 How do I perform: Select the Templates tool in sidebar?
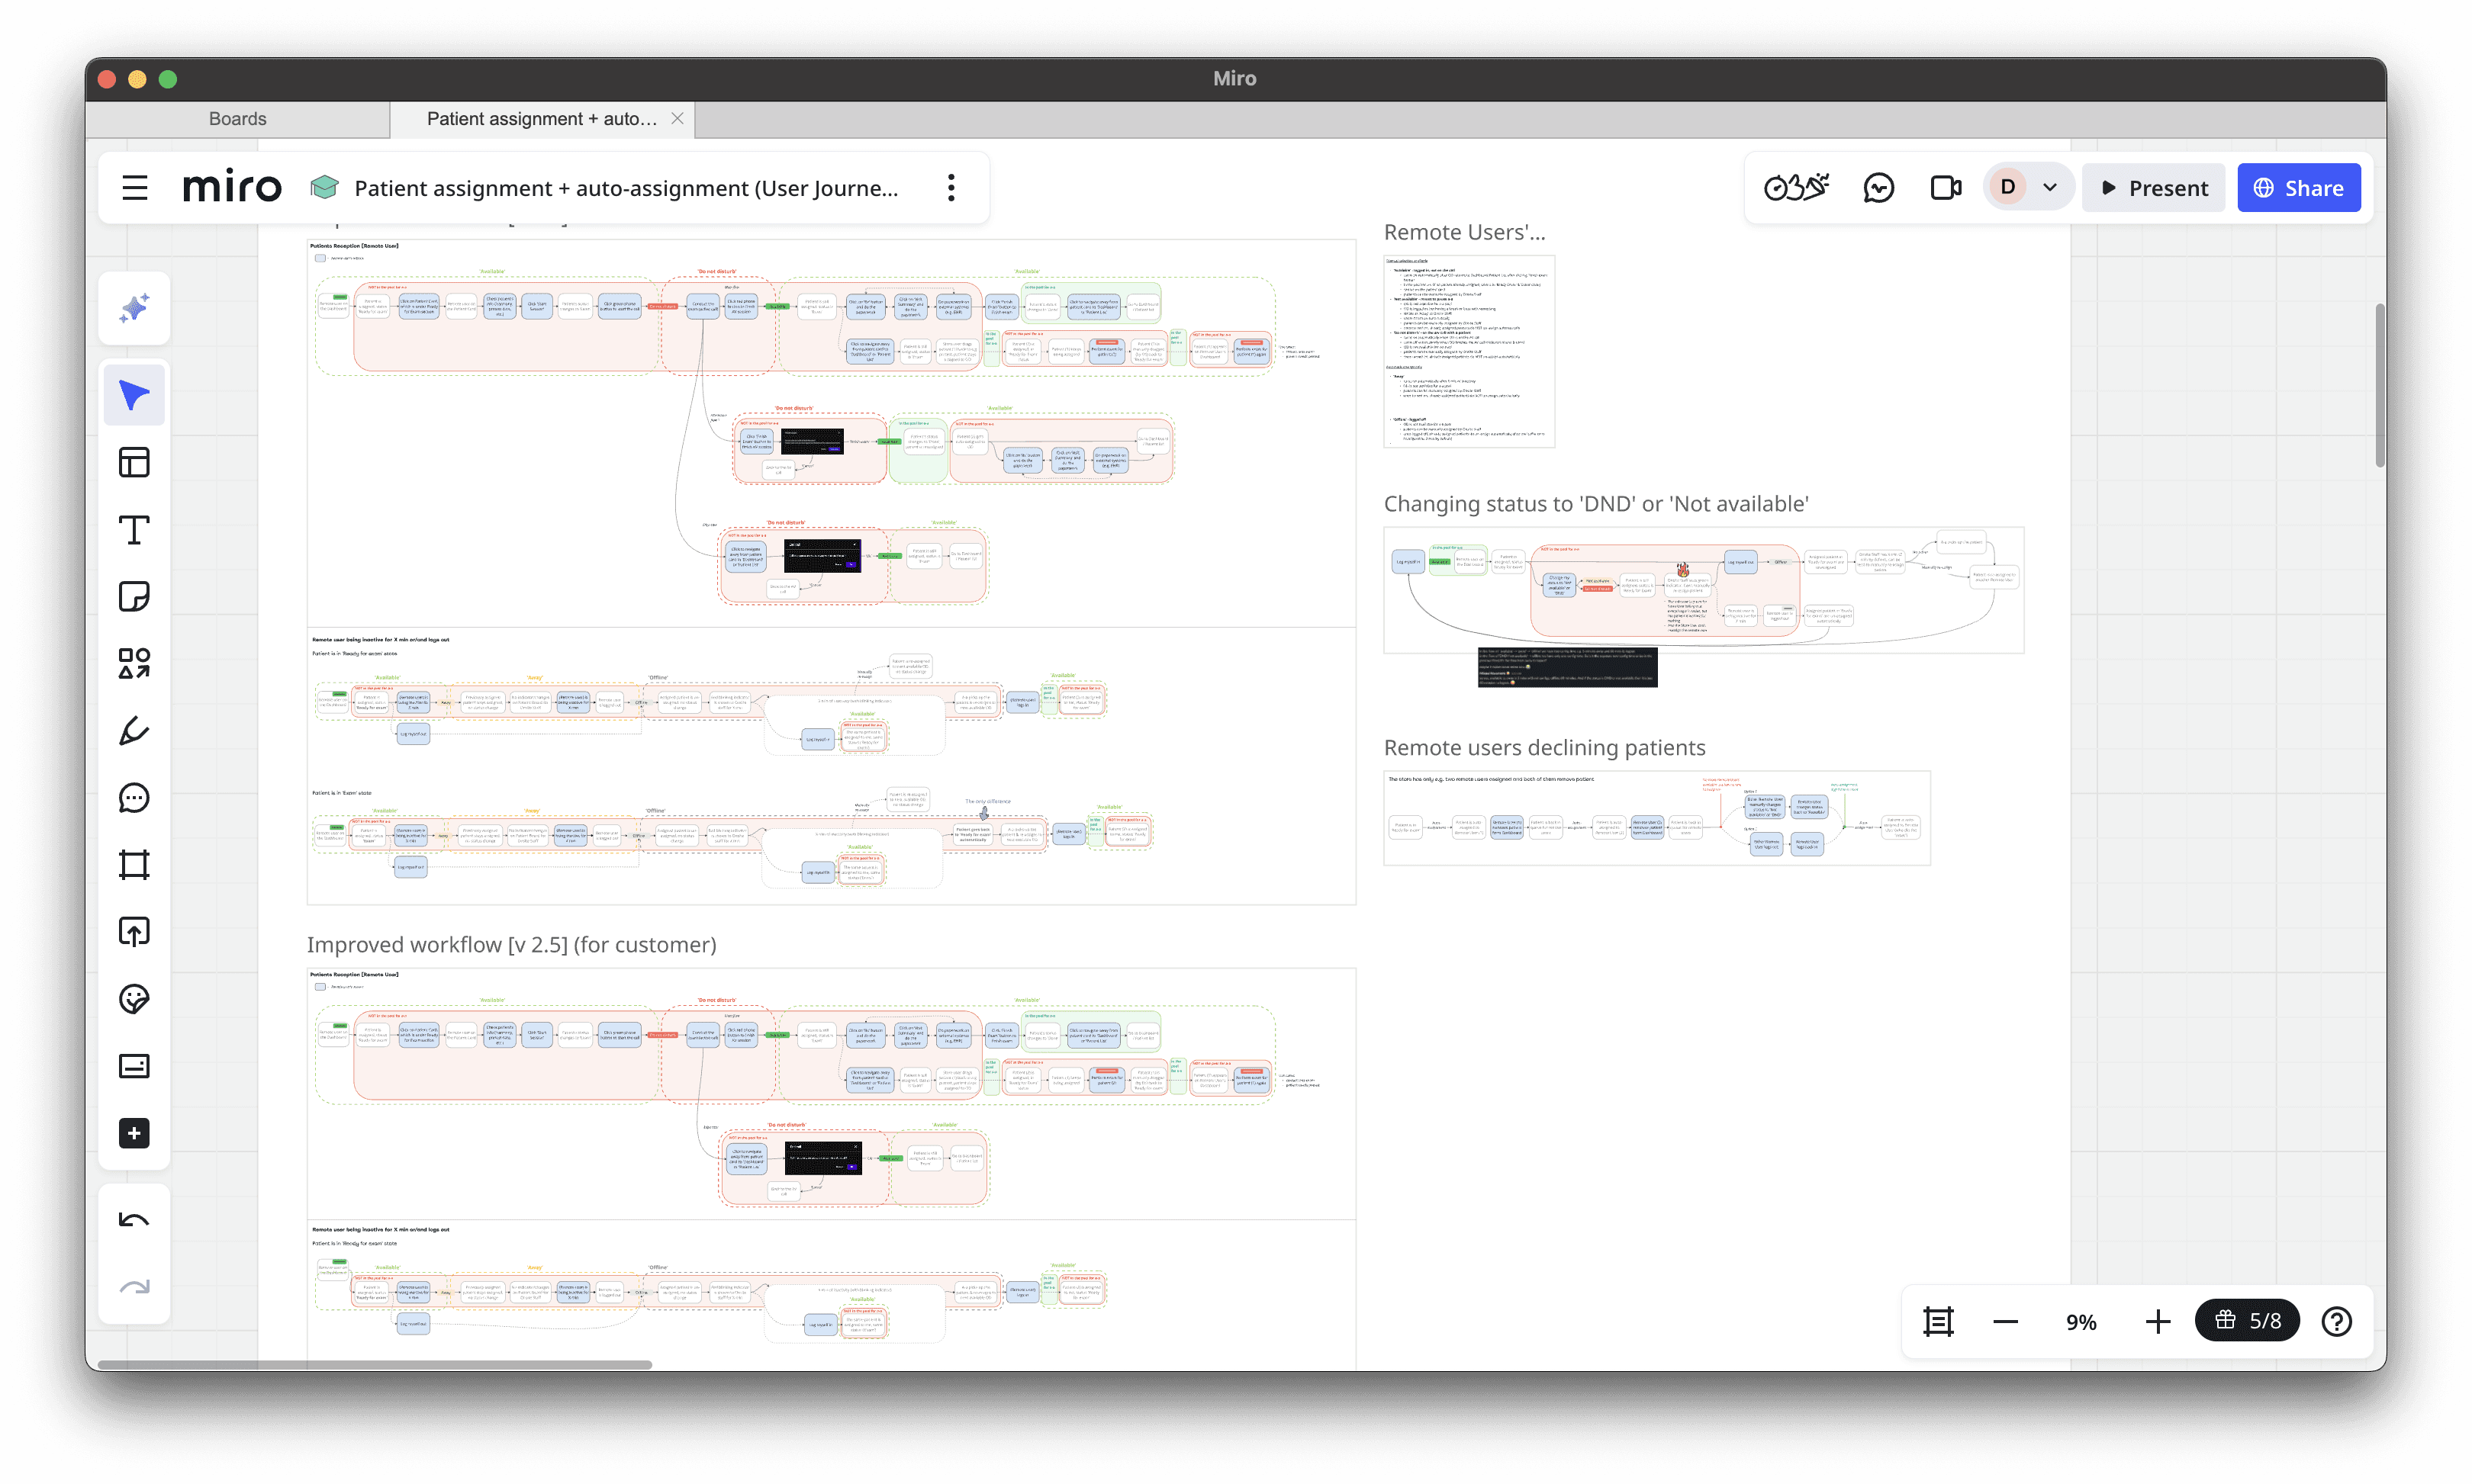(x=134, y=463)
